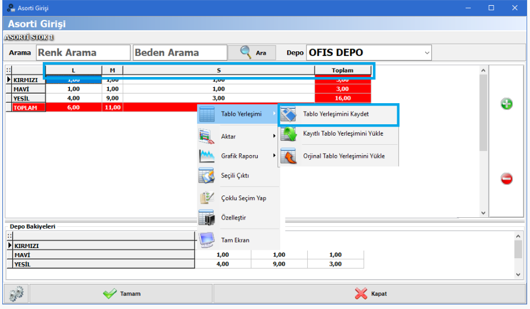Viewport: 530px width, 309px height.
Task: Click TOPLAM row cell 11,00
Action: pyautogui.click(x=112, y=107)
